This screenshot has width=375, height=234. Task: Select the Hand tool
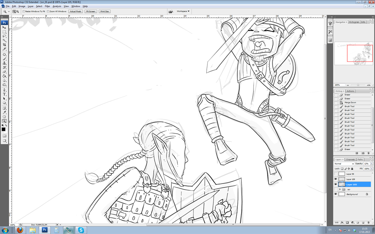click(x=4, y=117)
